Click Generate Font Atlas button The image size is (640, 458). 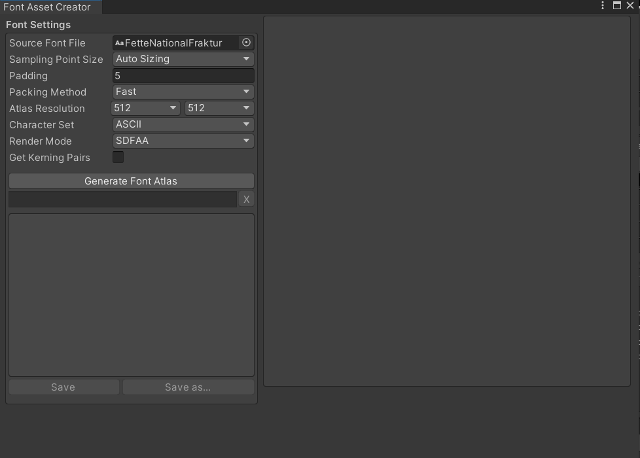tap(132, 181)
